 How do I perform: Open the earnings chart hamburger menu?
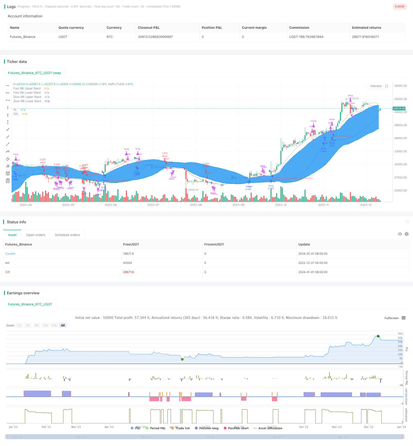click(x=403, y=318)
